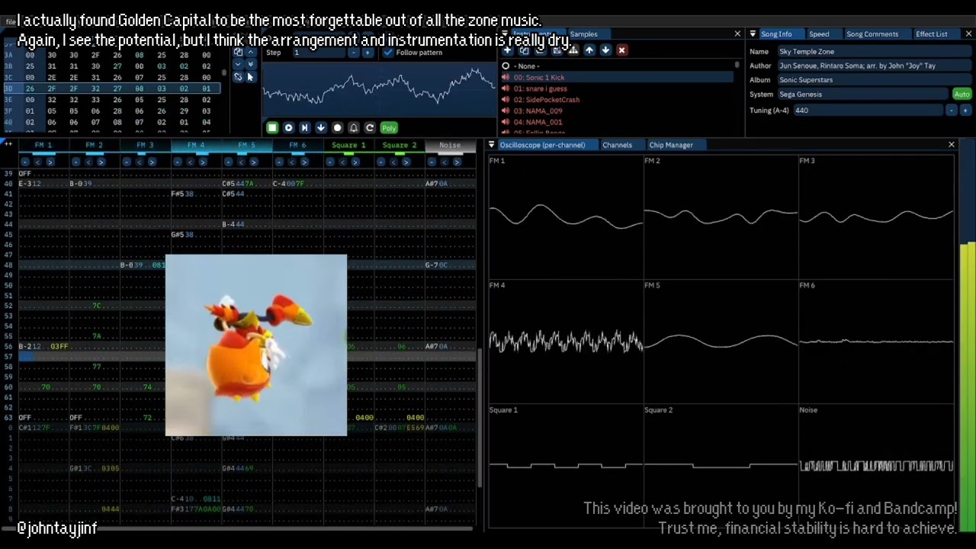Start song playback with the play icon

point(288,127)
